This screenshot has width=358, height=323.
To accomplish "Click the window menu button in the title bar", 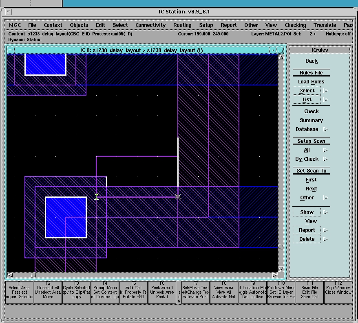I will [9, 12].
